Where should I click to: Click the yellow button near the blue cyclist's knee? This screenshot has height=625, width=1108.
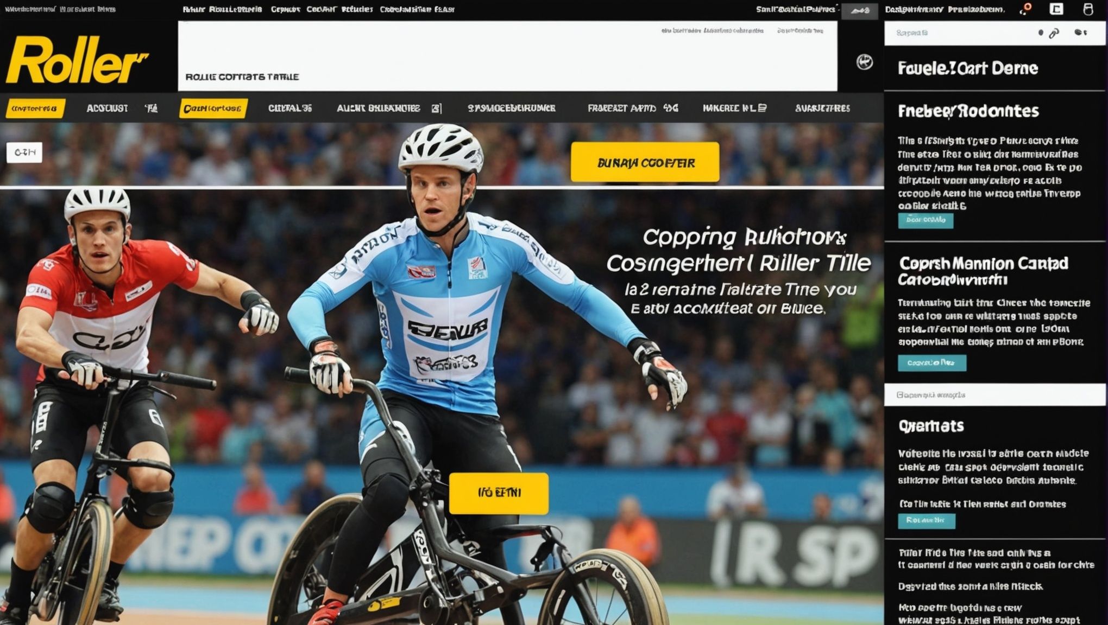[x=499, y=493]
